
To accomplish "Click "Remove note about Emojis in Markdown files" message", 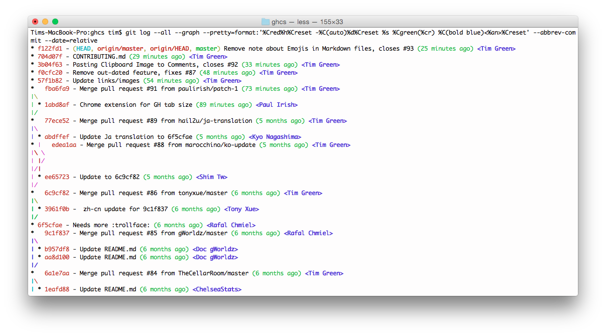I will (x=298, y=49).
